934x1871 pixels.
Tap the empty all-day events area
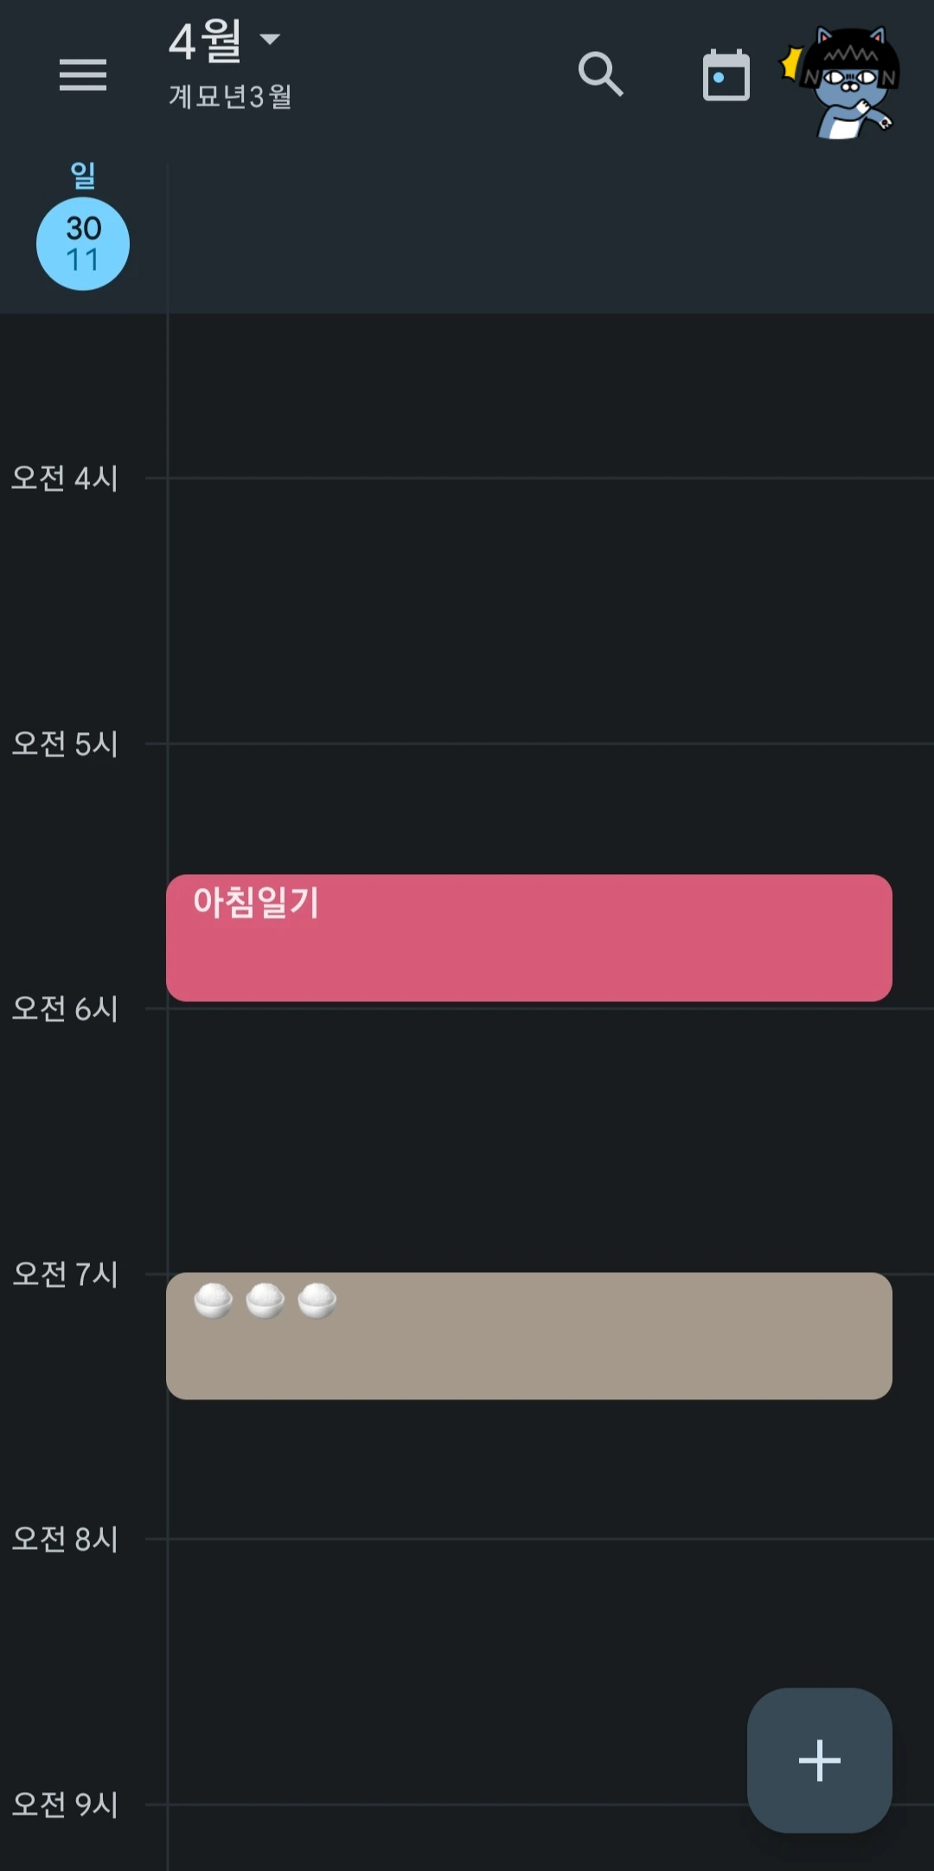coord(551,238)
